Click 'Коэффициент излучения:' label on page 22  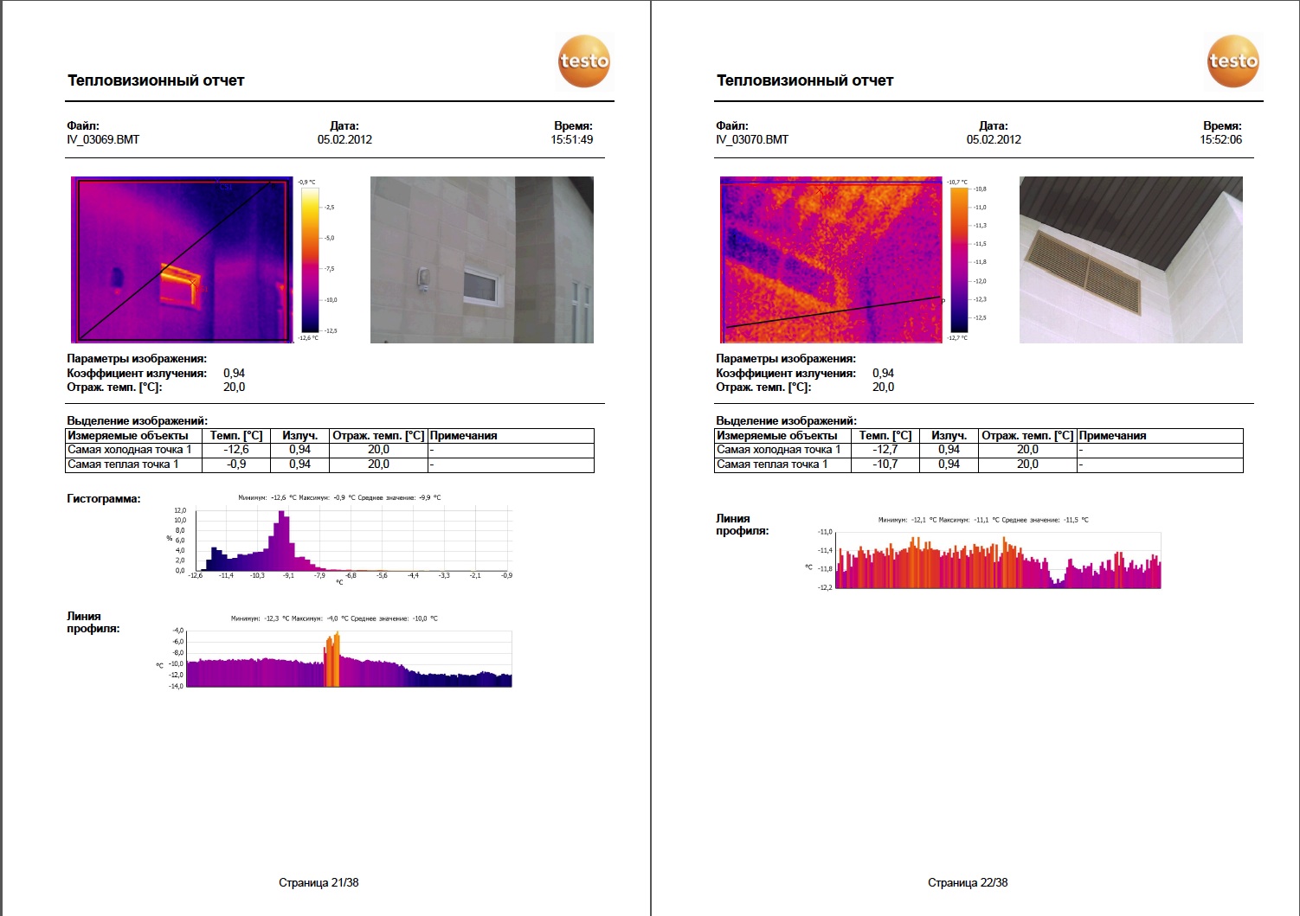(786, 374)
